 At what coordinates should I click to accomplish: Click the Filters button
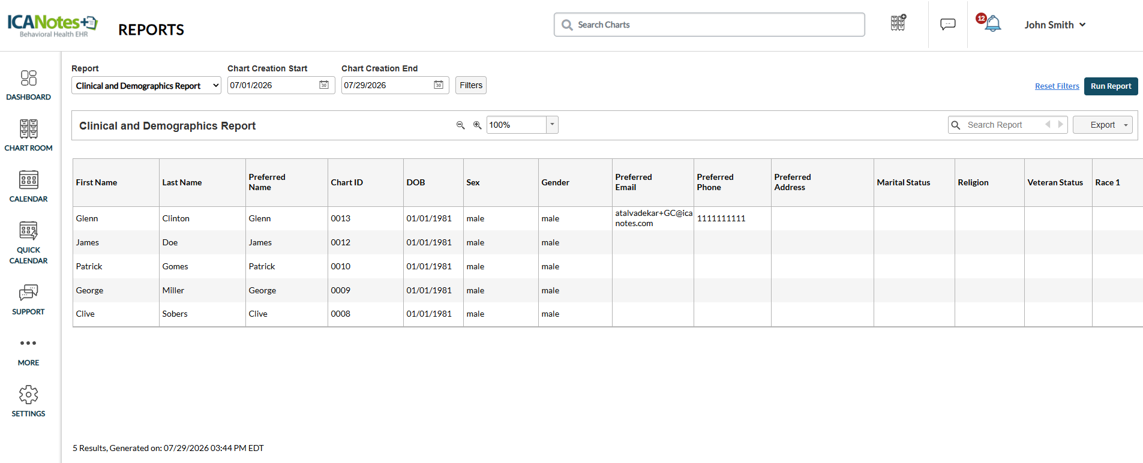click(x=471, y=85)
